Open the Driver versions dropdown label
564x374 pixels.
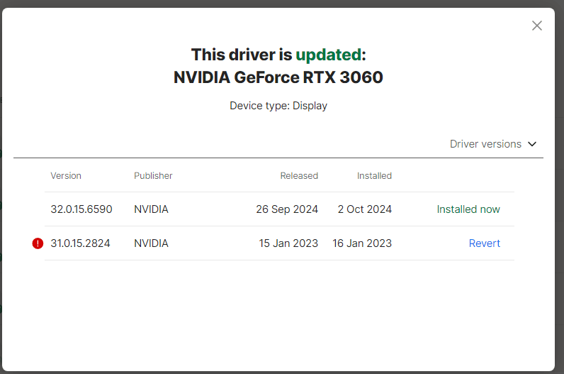485,144
